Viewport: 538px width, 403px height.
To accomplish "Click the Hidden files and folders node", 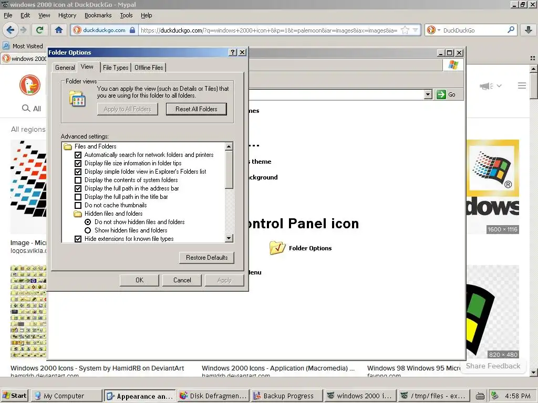I will pyautogui.click(x=113, y=214).
